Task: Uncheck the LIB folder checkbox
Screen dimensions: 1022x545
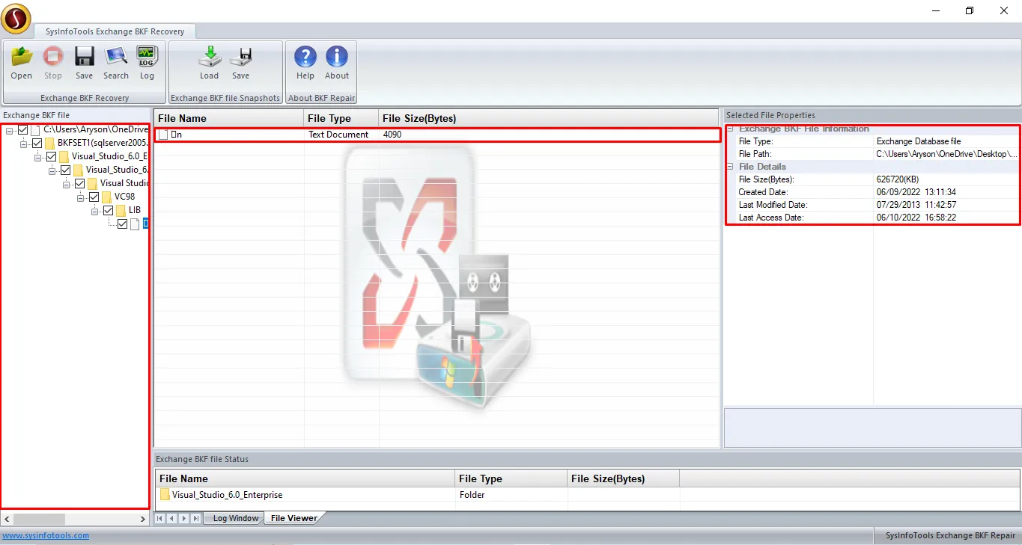Action: coord(108,211)
